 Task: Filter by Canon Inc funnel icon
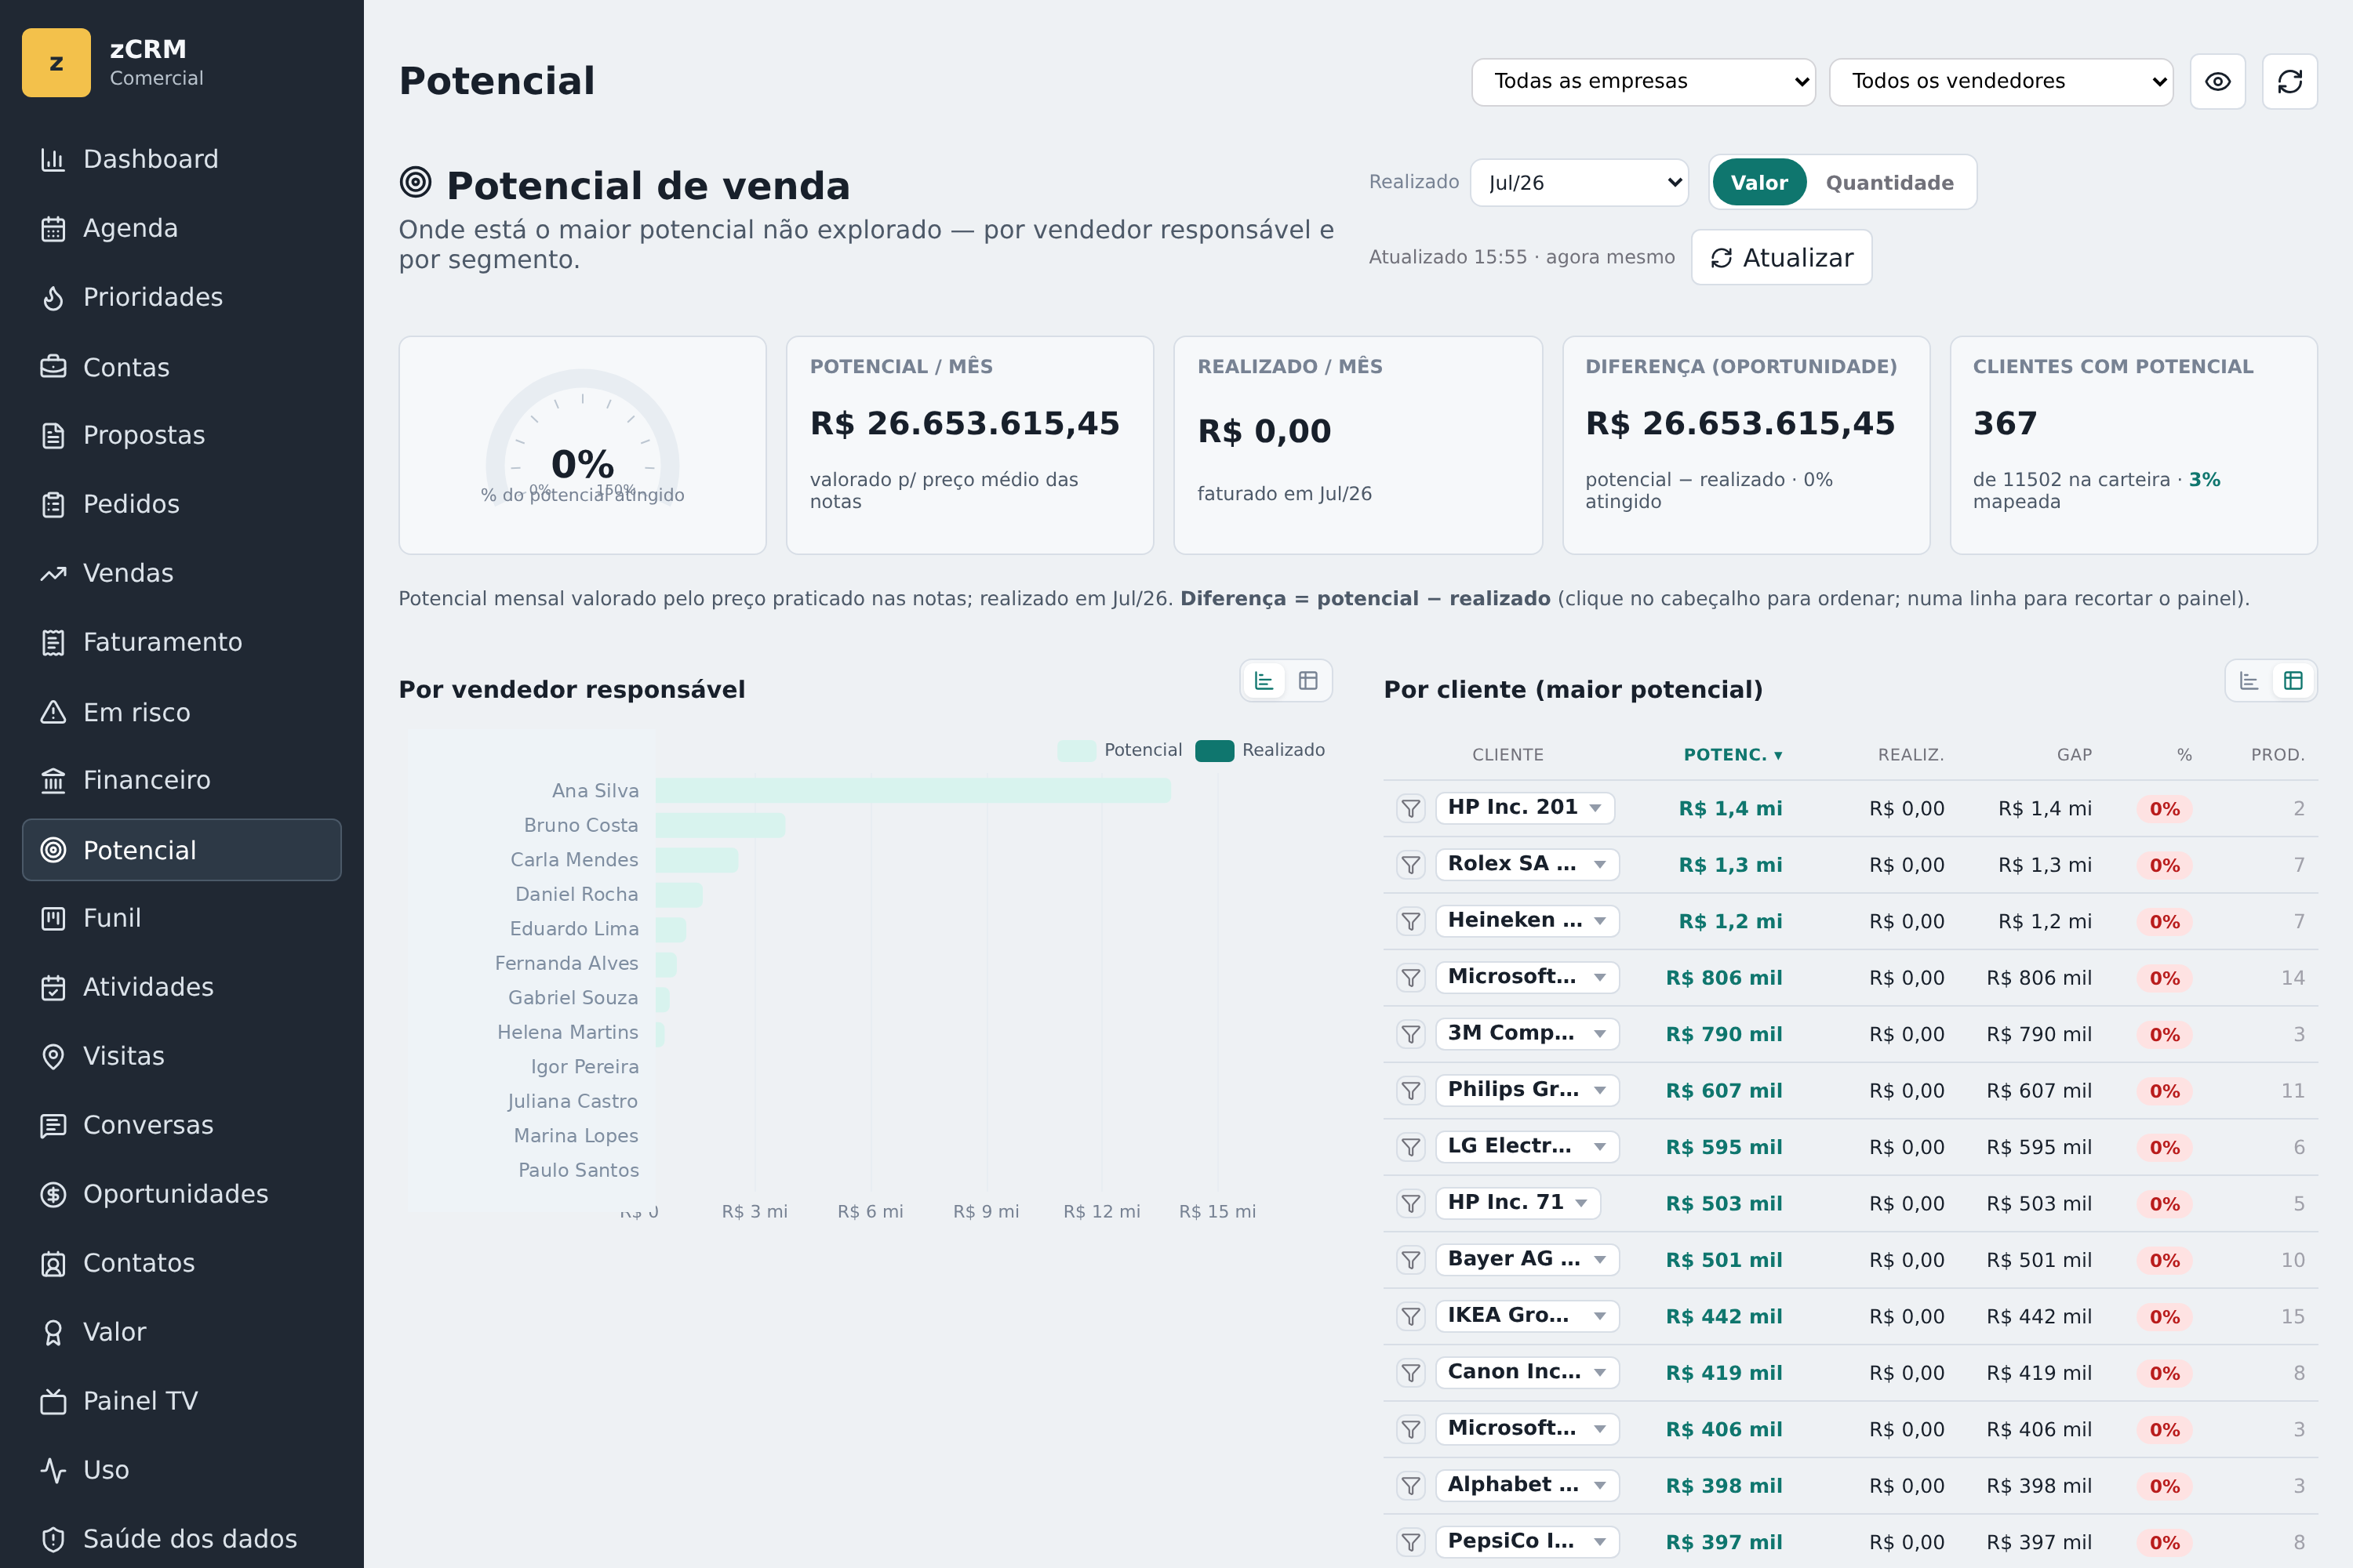[1410, 1373]
